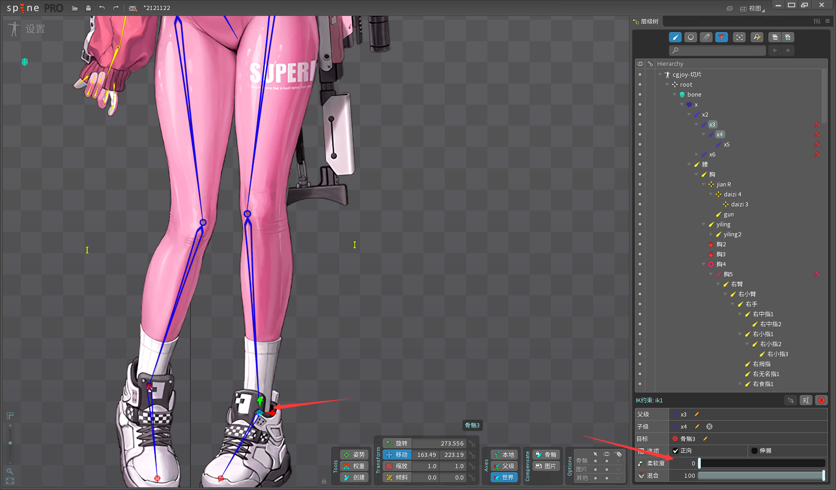836x490 pixels.
Task: Collapse the jian R node
Action: [703, 184]
